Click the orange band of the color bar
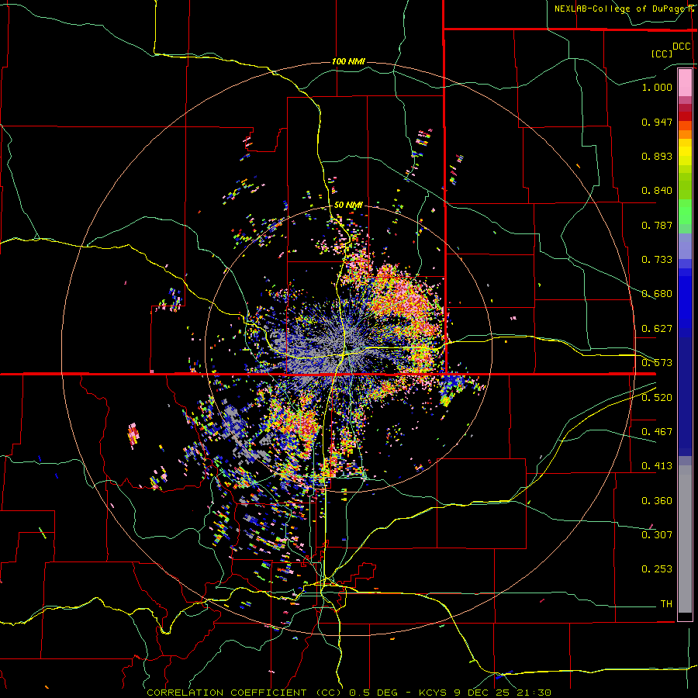The height and width of the screenshot is (698, 698). [685, 130]
